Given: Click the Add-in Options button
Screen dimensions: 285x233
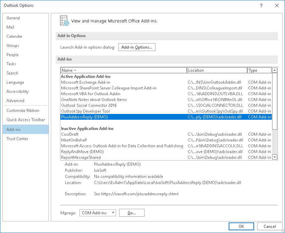Looking at the screenshot, I should pos(137,47).
